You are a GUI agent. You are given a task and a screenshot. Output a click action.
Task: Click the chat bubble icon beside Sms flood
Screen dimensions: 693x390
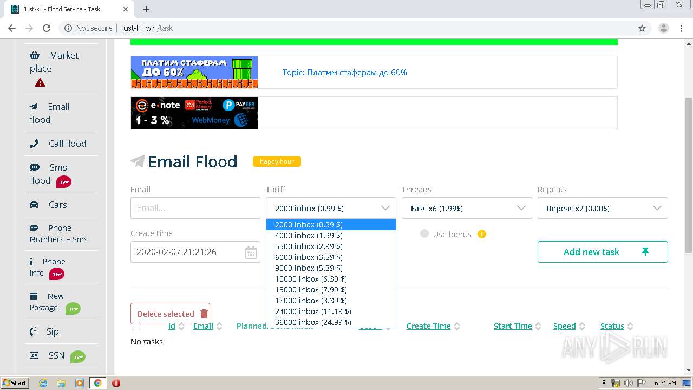(34, 167)
